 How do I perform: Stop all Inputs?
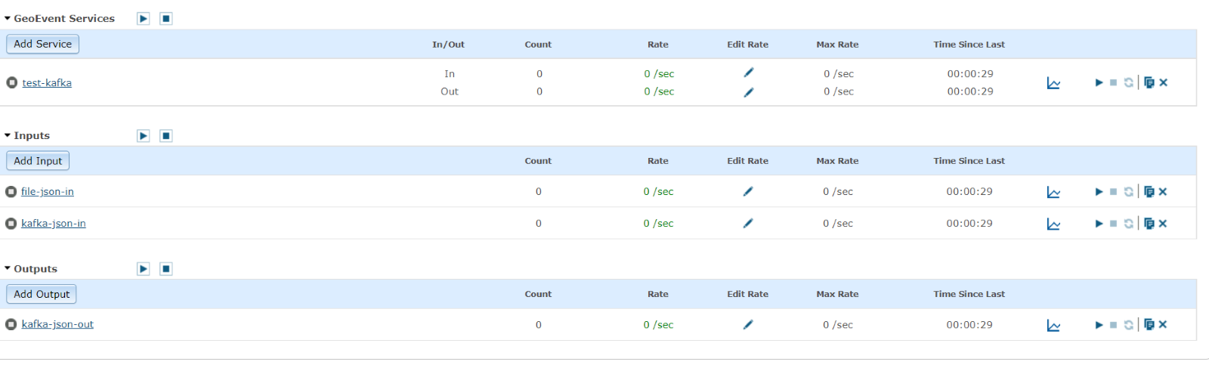point(166,136)
